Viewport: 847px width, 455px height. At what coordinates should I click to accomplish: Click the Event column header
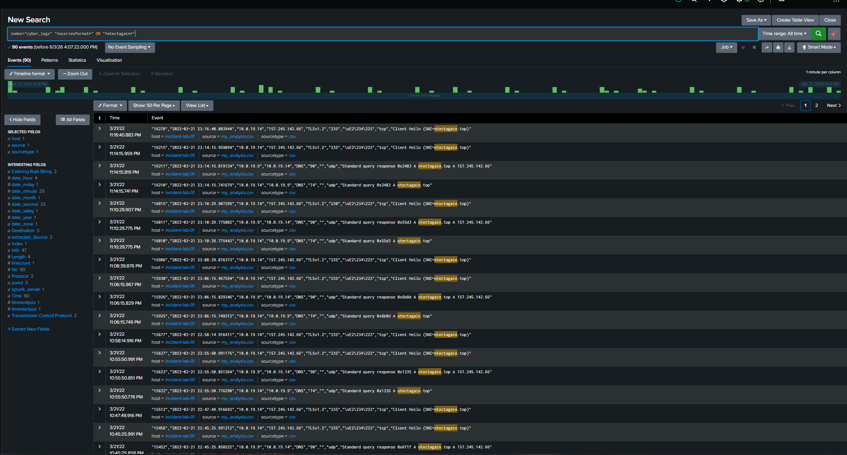(157, 118)
